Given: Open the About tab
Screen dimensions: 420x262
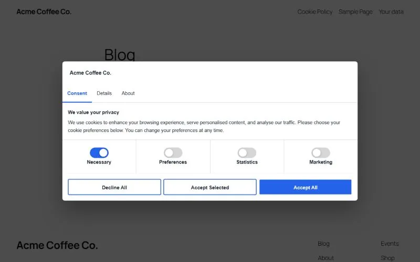Looking at the screenshot, I should [128, 93].
